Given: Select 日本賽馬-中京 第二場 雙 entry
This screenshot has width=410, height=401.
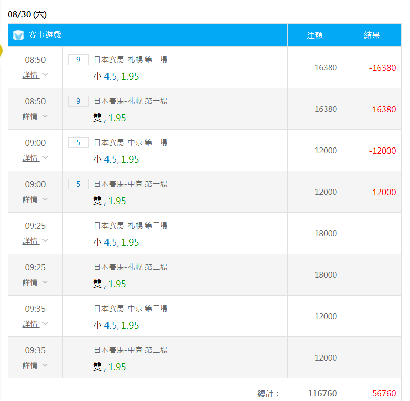Looking at the screenshot, I should pos(131,358).
